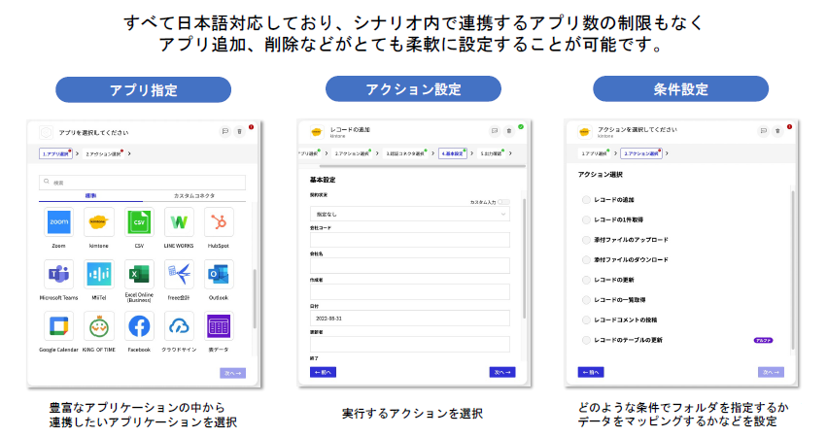827x437 pixels.
Task: Click comment icon in アクションを選択してください panel
Action: (x=763, y=130)
